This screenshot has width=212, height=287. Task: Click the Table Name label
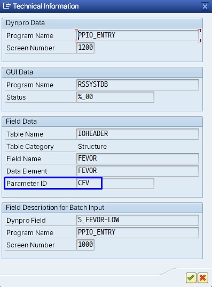[25, 134]
